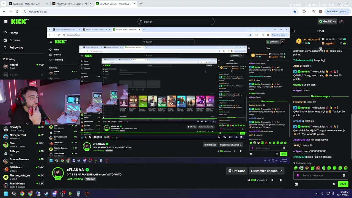352x198 pixels.
Task: Open the chat shop icon
Action: pos(296,184)
